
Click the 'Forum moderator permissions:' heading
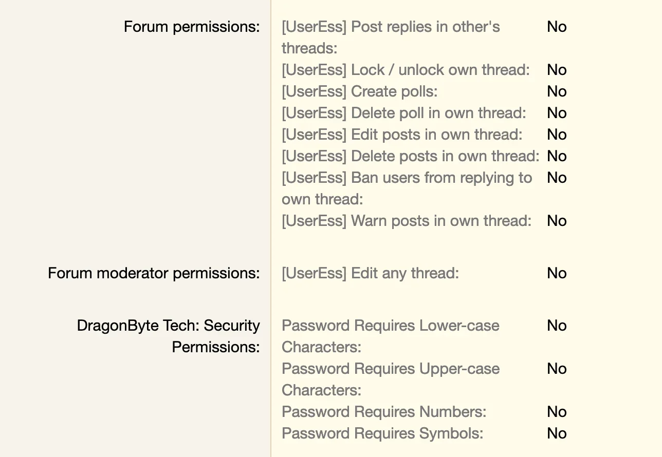pyautogui.click(x=154, y=273)
